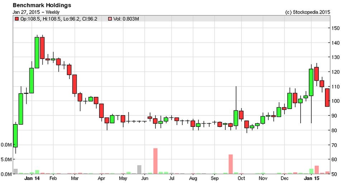Image resolution: width=345 pixels, height=188 pixels.
Task: Click the last red candle at 108.5 to 96.2
Action: pos(327,98)
